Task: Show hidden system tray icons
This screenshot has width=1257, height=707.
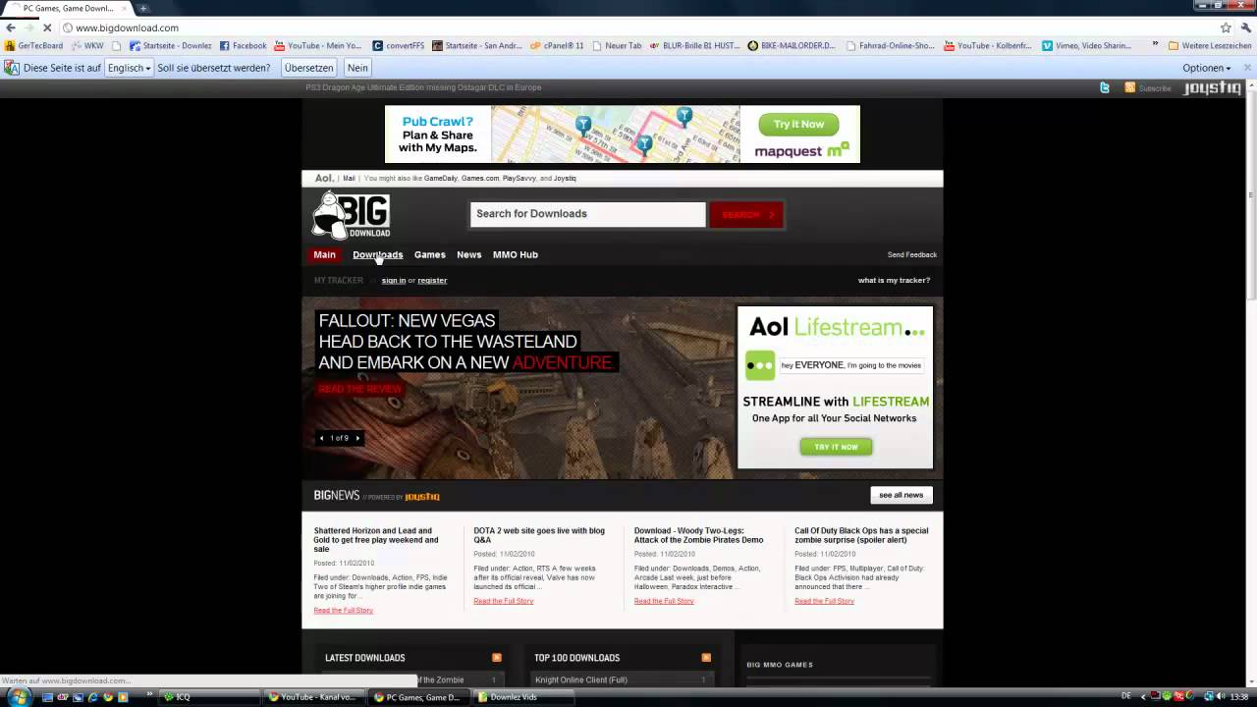Action: 1144,696
